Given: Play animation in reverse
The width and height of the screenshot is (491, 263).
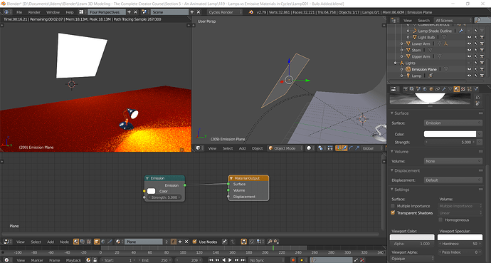Looking at the screenshot, I should point(224,260).
